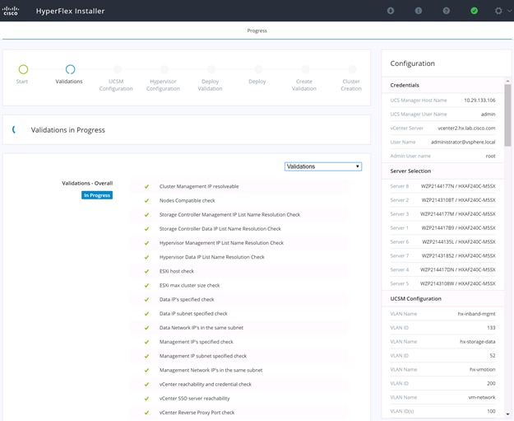Click the Progress tab heading

(x=257, y=30)
